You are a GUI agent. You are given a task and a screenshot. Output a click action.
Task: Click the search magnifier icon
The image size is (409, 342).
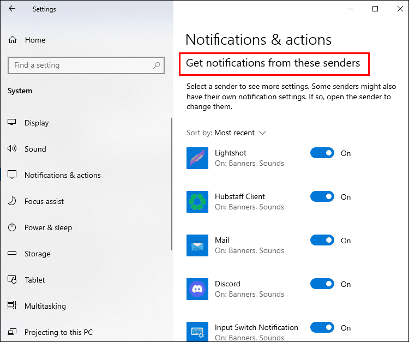coord(157,65)
